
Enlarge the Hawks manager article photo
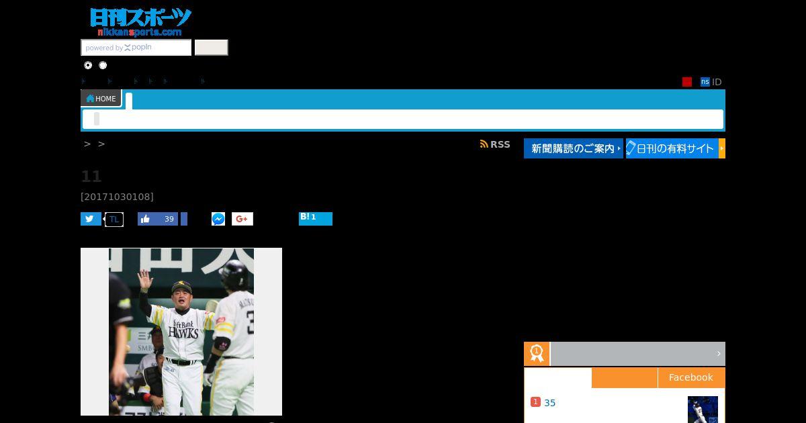tap(181, 332)
